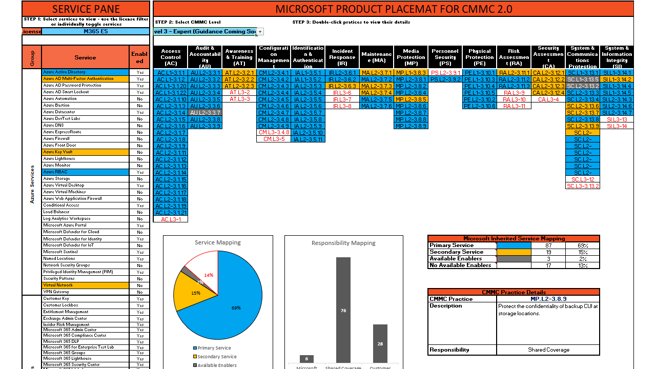Select the Microsoft 365 DLP service
This screenshot has width=656, height=369.
86,342
